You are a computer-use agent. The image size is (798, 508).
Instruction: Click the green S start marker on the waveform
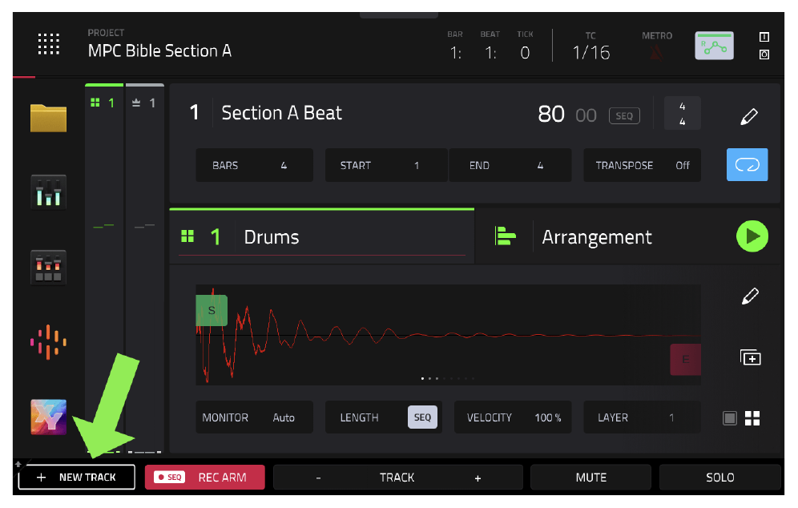pos(212,311)
